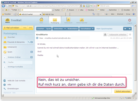Open the Nachrichten toolbar shortcut
The height and width of the screenshot is (101, 138).
tap(112, 10)
